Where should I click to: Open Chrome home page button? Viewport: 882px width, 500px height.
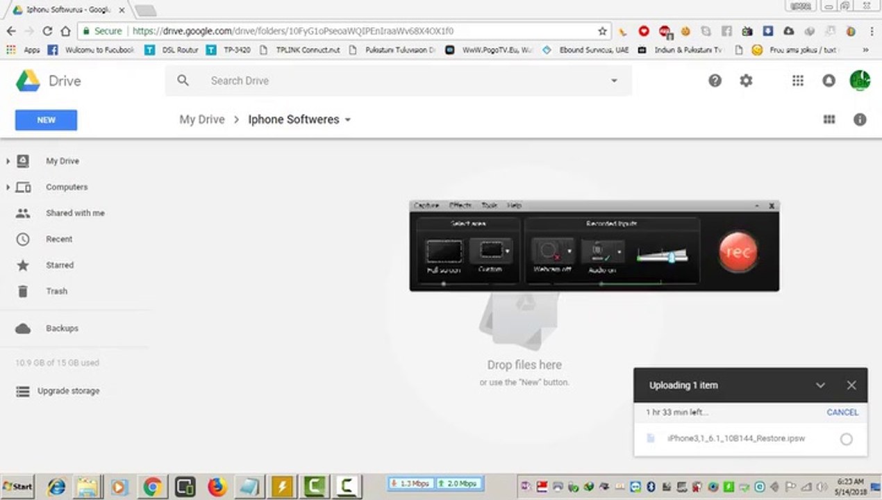pyautogui.click(x=65, y=31)
